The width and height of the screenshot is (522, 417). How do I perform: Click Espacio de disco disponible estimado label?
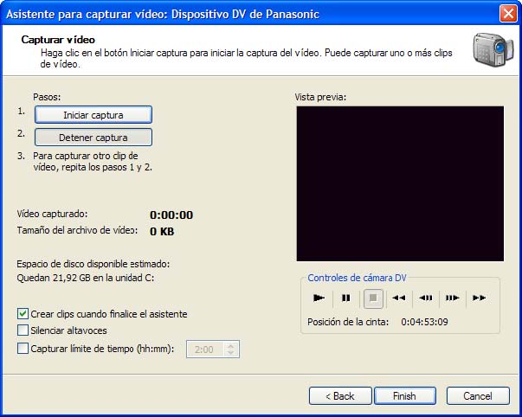pos(93,264)
